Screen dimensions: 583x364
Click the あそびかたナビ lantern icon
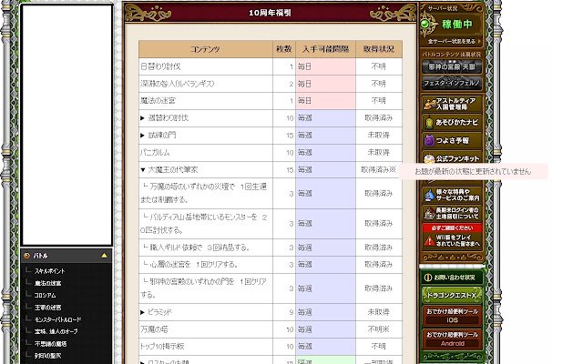click(429, 122)
